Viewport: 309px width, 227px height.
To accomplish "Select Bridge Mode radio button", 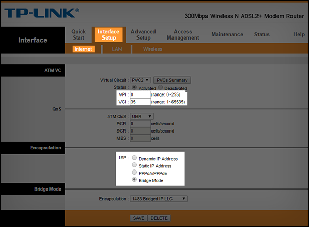I will [134, 179].
